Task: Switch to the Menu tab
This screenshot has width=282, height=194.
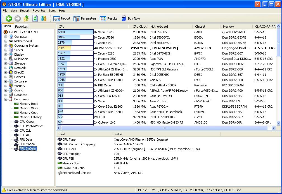Action: [7, 26]
